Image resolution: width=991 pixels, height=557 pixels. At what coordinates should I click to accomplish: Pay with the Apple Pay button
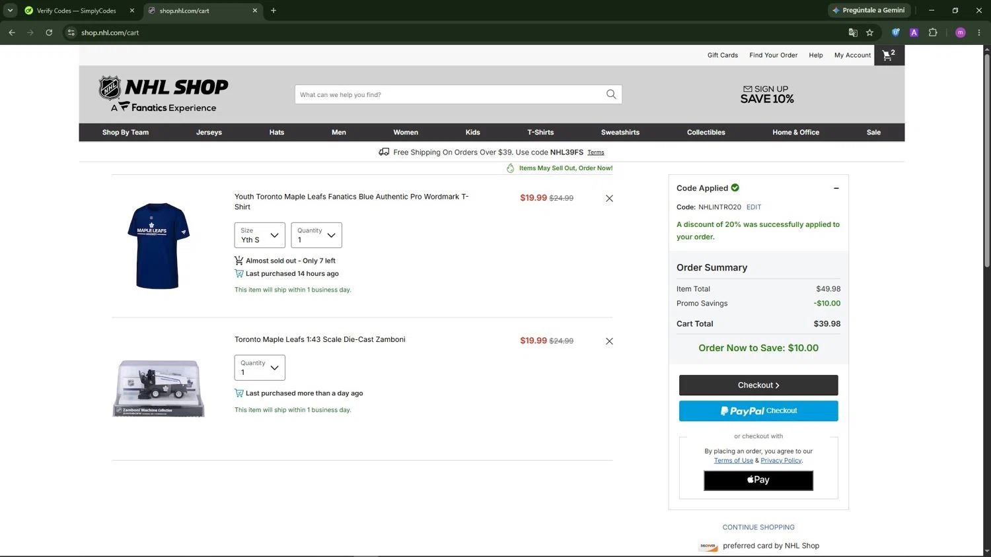click(758, 480)
